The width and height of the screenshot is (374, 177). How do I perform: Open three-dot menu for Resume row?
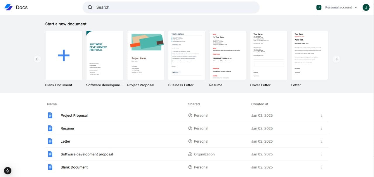322,128
